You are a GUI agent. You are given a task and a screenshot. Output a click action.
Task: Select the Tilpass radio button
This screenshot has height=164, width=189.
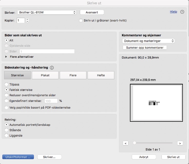pos(6,84)
